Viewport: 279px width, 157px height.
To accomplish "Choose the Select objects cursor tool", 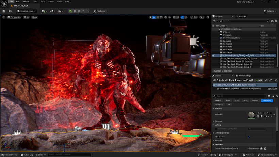I will 150,17.
